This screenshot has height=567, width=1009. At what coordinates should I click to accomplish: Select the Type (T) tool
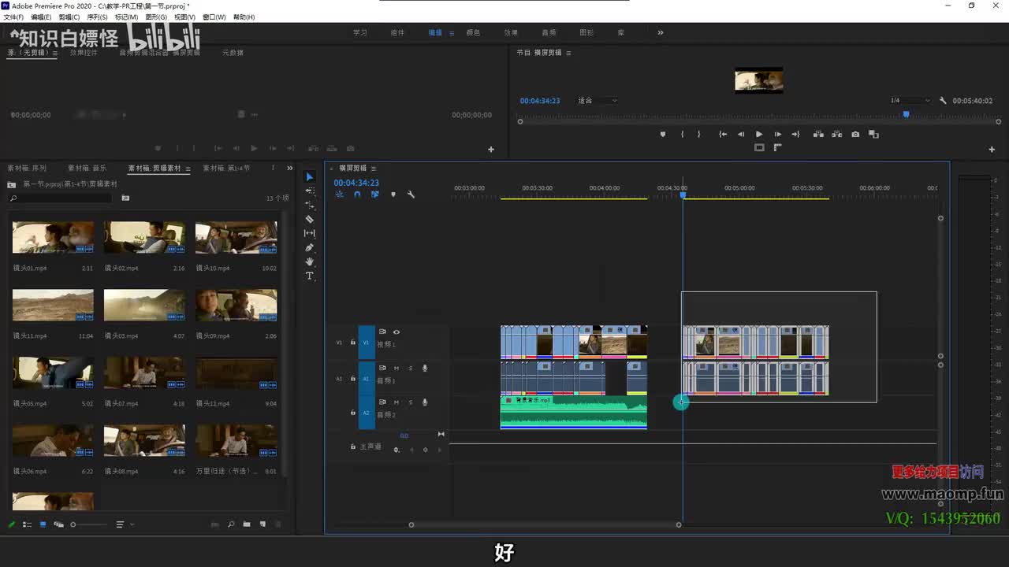coord(309,276)
